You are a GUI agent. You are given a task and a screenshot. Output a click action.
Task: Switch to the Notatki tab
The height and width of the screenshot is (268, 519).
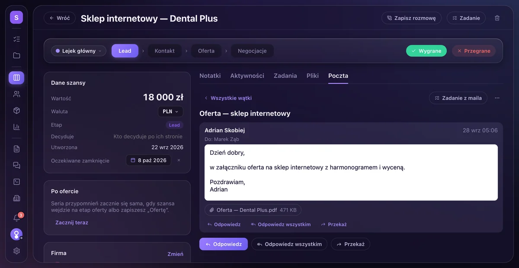210,76
